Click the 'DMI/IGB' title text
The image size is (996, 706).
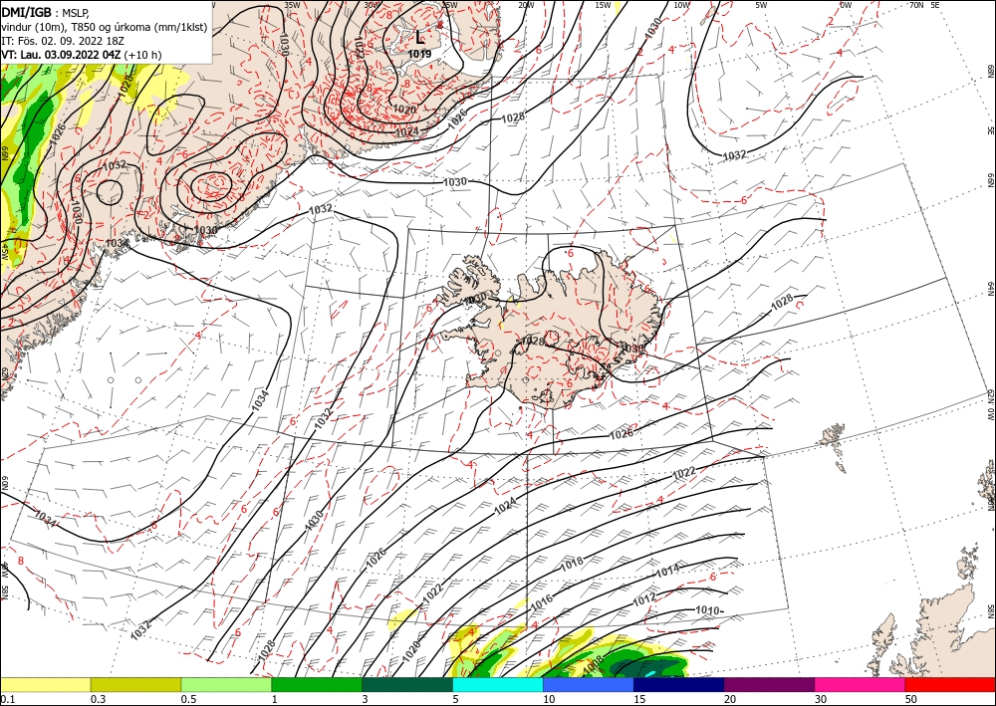pos(26,11)
